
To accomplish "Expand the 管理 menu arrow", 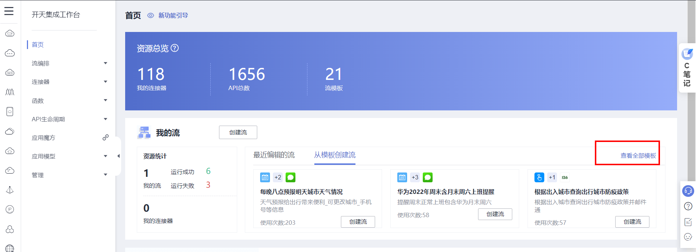I will tap(106, 175).
